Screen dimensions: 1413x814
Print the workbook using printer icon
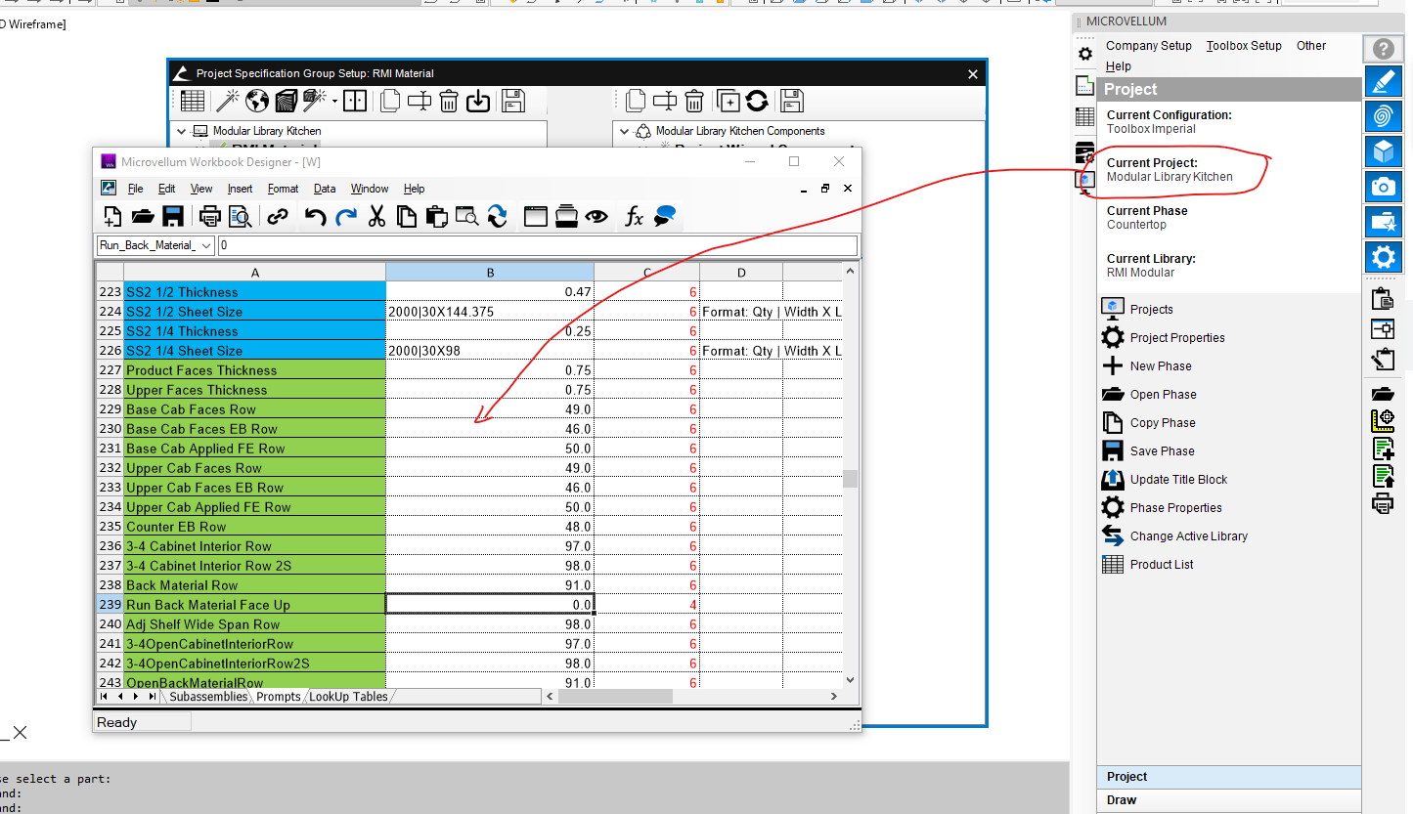point(210,217)
